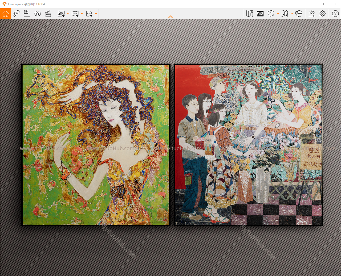The width and height of the screenshot is (341, 276).
Task: Open the map with pin icon
Action: [x=250, y=14]
